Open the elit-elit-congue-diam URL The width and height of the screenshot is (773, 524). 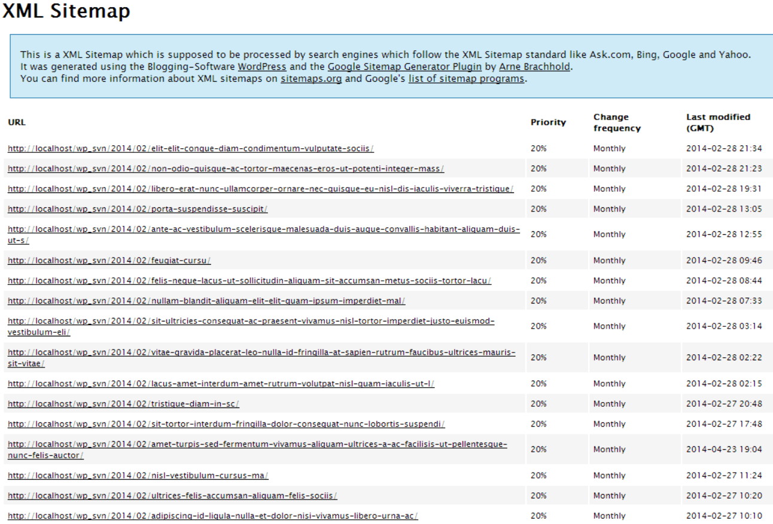191,149
